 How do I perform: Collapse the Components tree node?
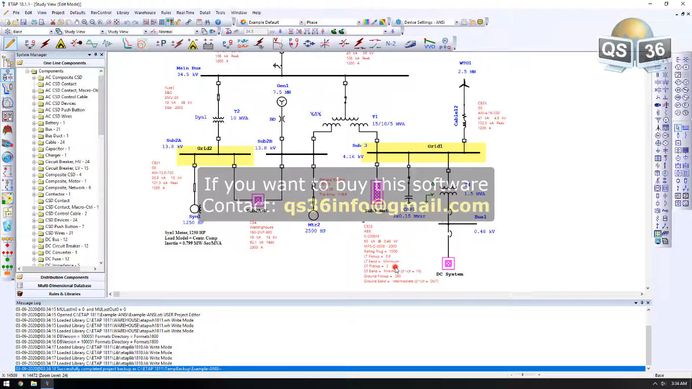pos(28,71)
